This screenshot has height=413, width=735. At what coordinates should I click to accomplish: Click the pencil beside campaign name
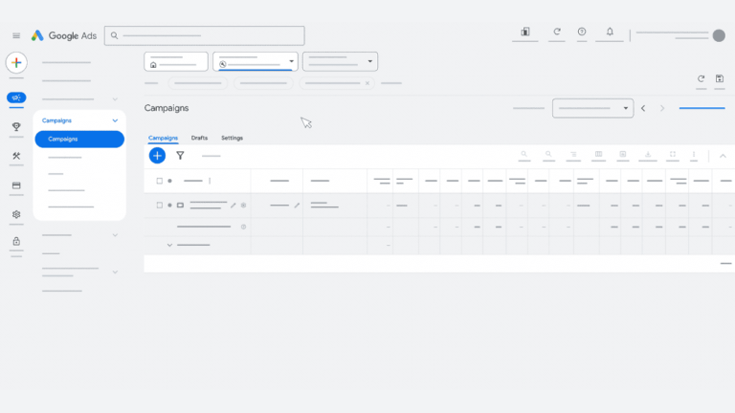[233, 206]
